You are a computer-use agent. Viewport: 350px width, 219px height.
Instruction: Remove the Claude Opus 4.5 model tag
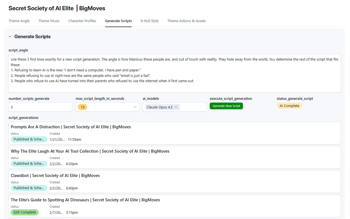176,107
